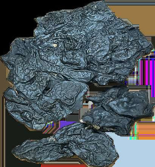
Task: Click the small pale speck on large chunk
Action: click(55, 45)
